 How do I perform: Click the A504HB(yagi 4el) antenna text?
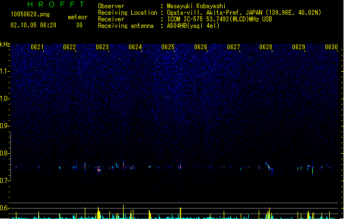pos(193,26)
